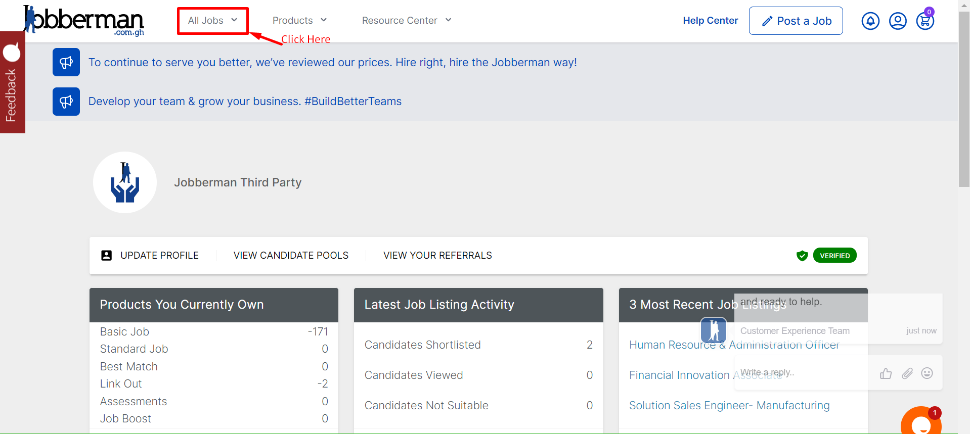This screenshot has width=970, height=434.
Task: Open Human Resource & Administration Officer listing
Action: pyautogui.click(x=734, y=345)
